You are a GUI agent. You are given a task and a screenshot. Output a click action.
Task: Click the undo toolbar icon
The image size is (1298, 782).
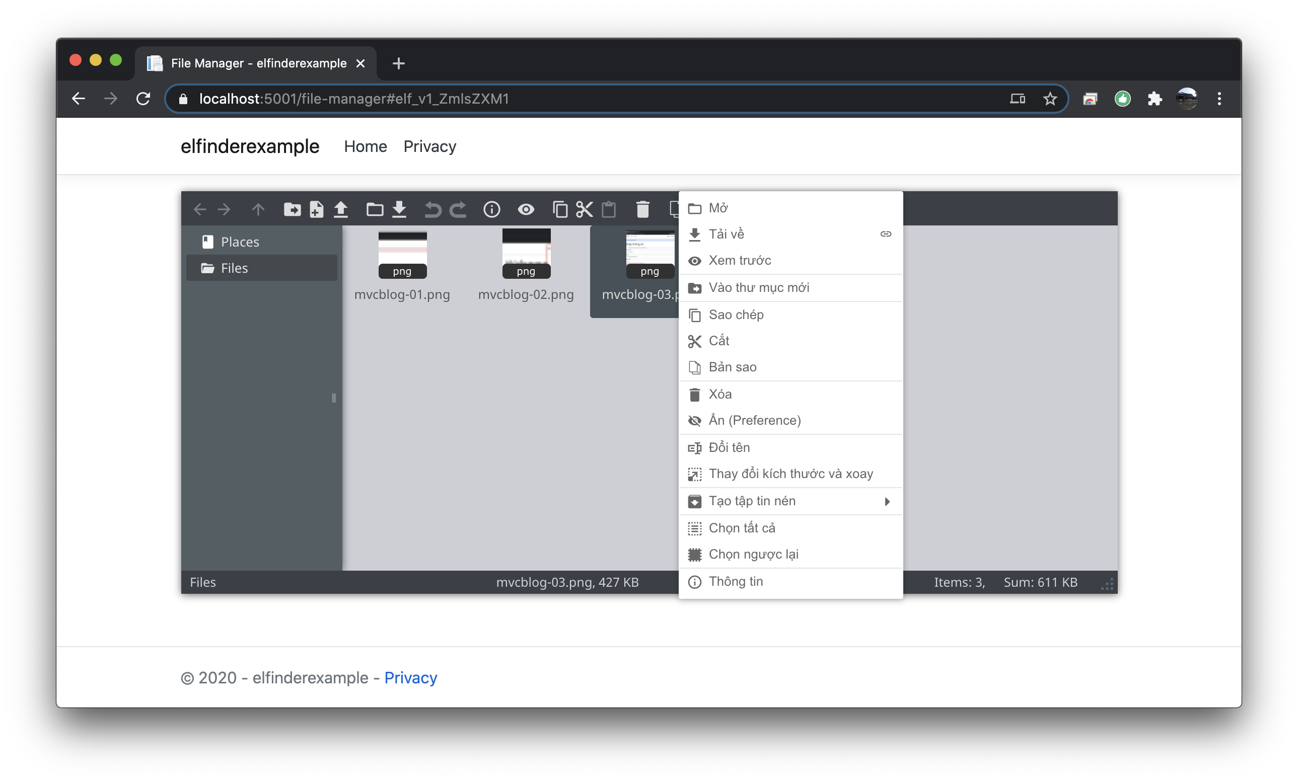click(x=432, y=209)
